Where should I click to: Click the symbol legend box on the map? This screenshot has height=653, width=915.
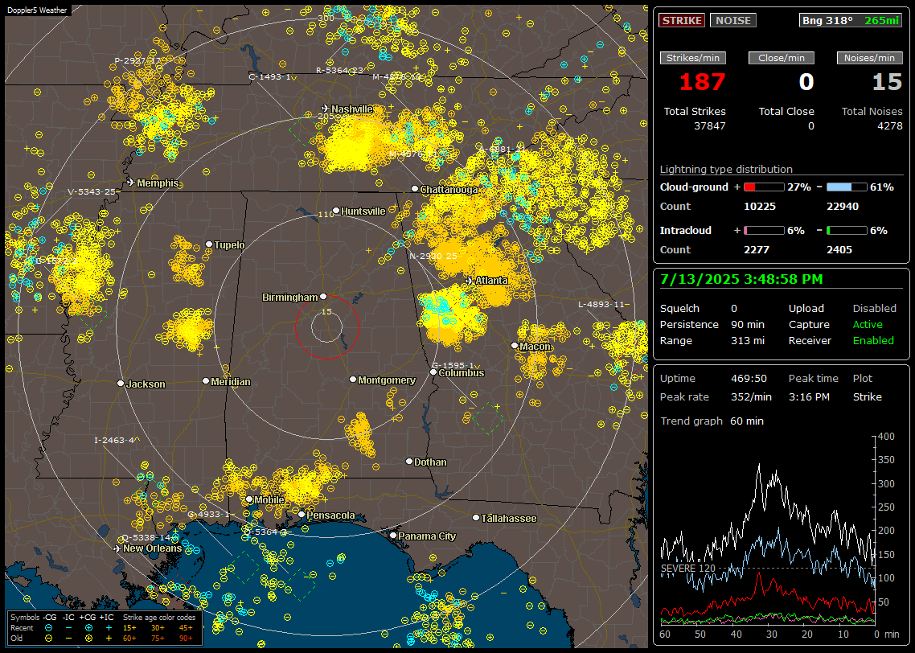[105, 628]
